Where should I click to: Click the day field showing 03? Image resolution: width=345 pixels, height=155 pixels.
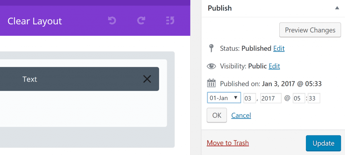(250, 98)
